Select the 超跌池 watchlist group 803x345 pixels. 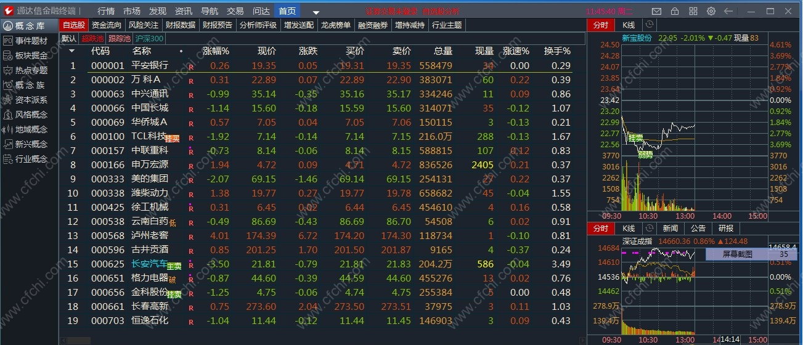click(x=93, y=38)
